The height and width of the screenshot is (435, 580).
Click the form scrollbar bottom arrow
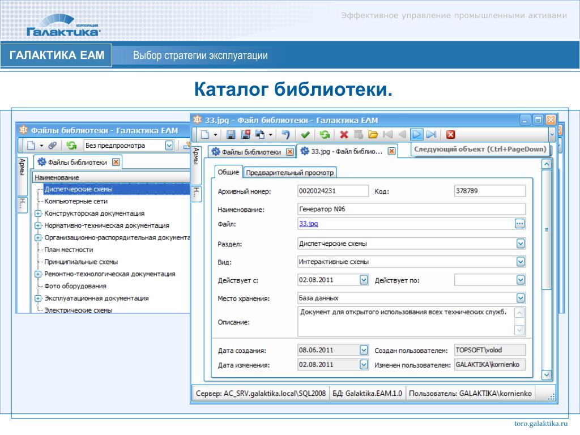(x=547, y=375)
